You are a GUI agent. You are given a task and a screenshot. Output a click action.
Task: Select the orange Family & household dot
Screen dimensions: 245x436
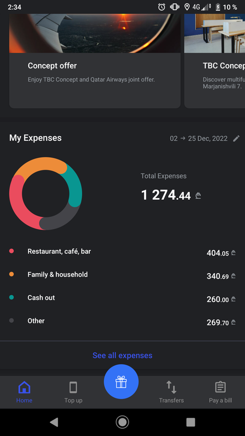[12, 274]
